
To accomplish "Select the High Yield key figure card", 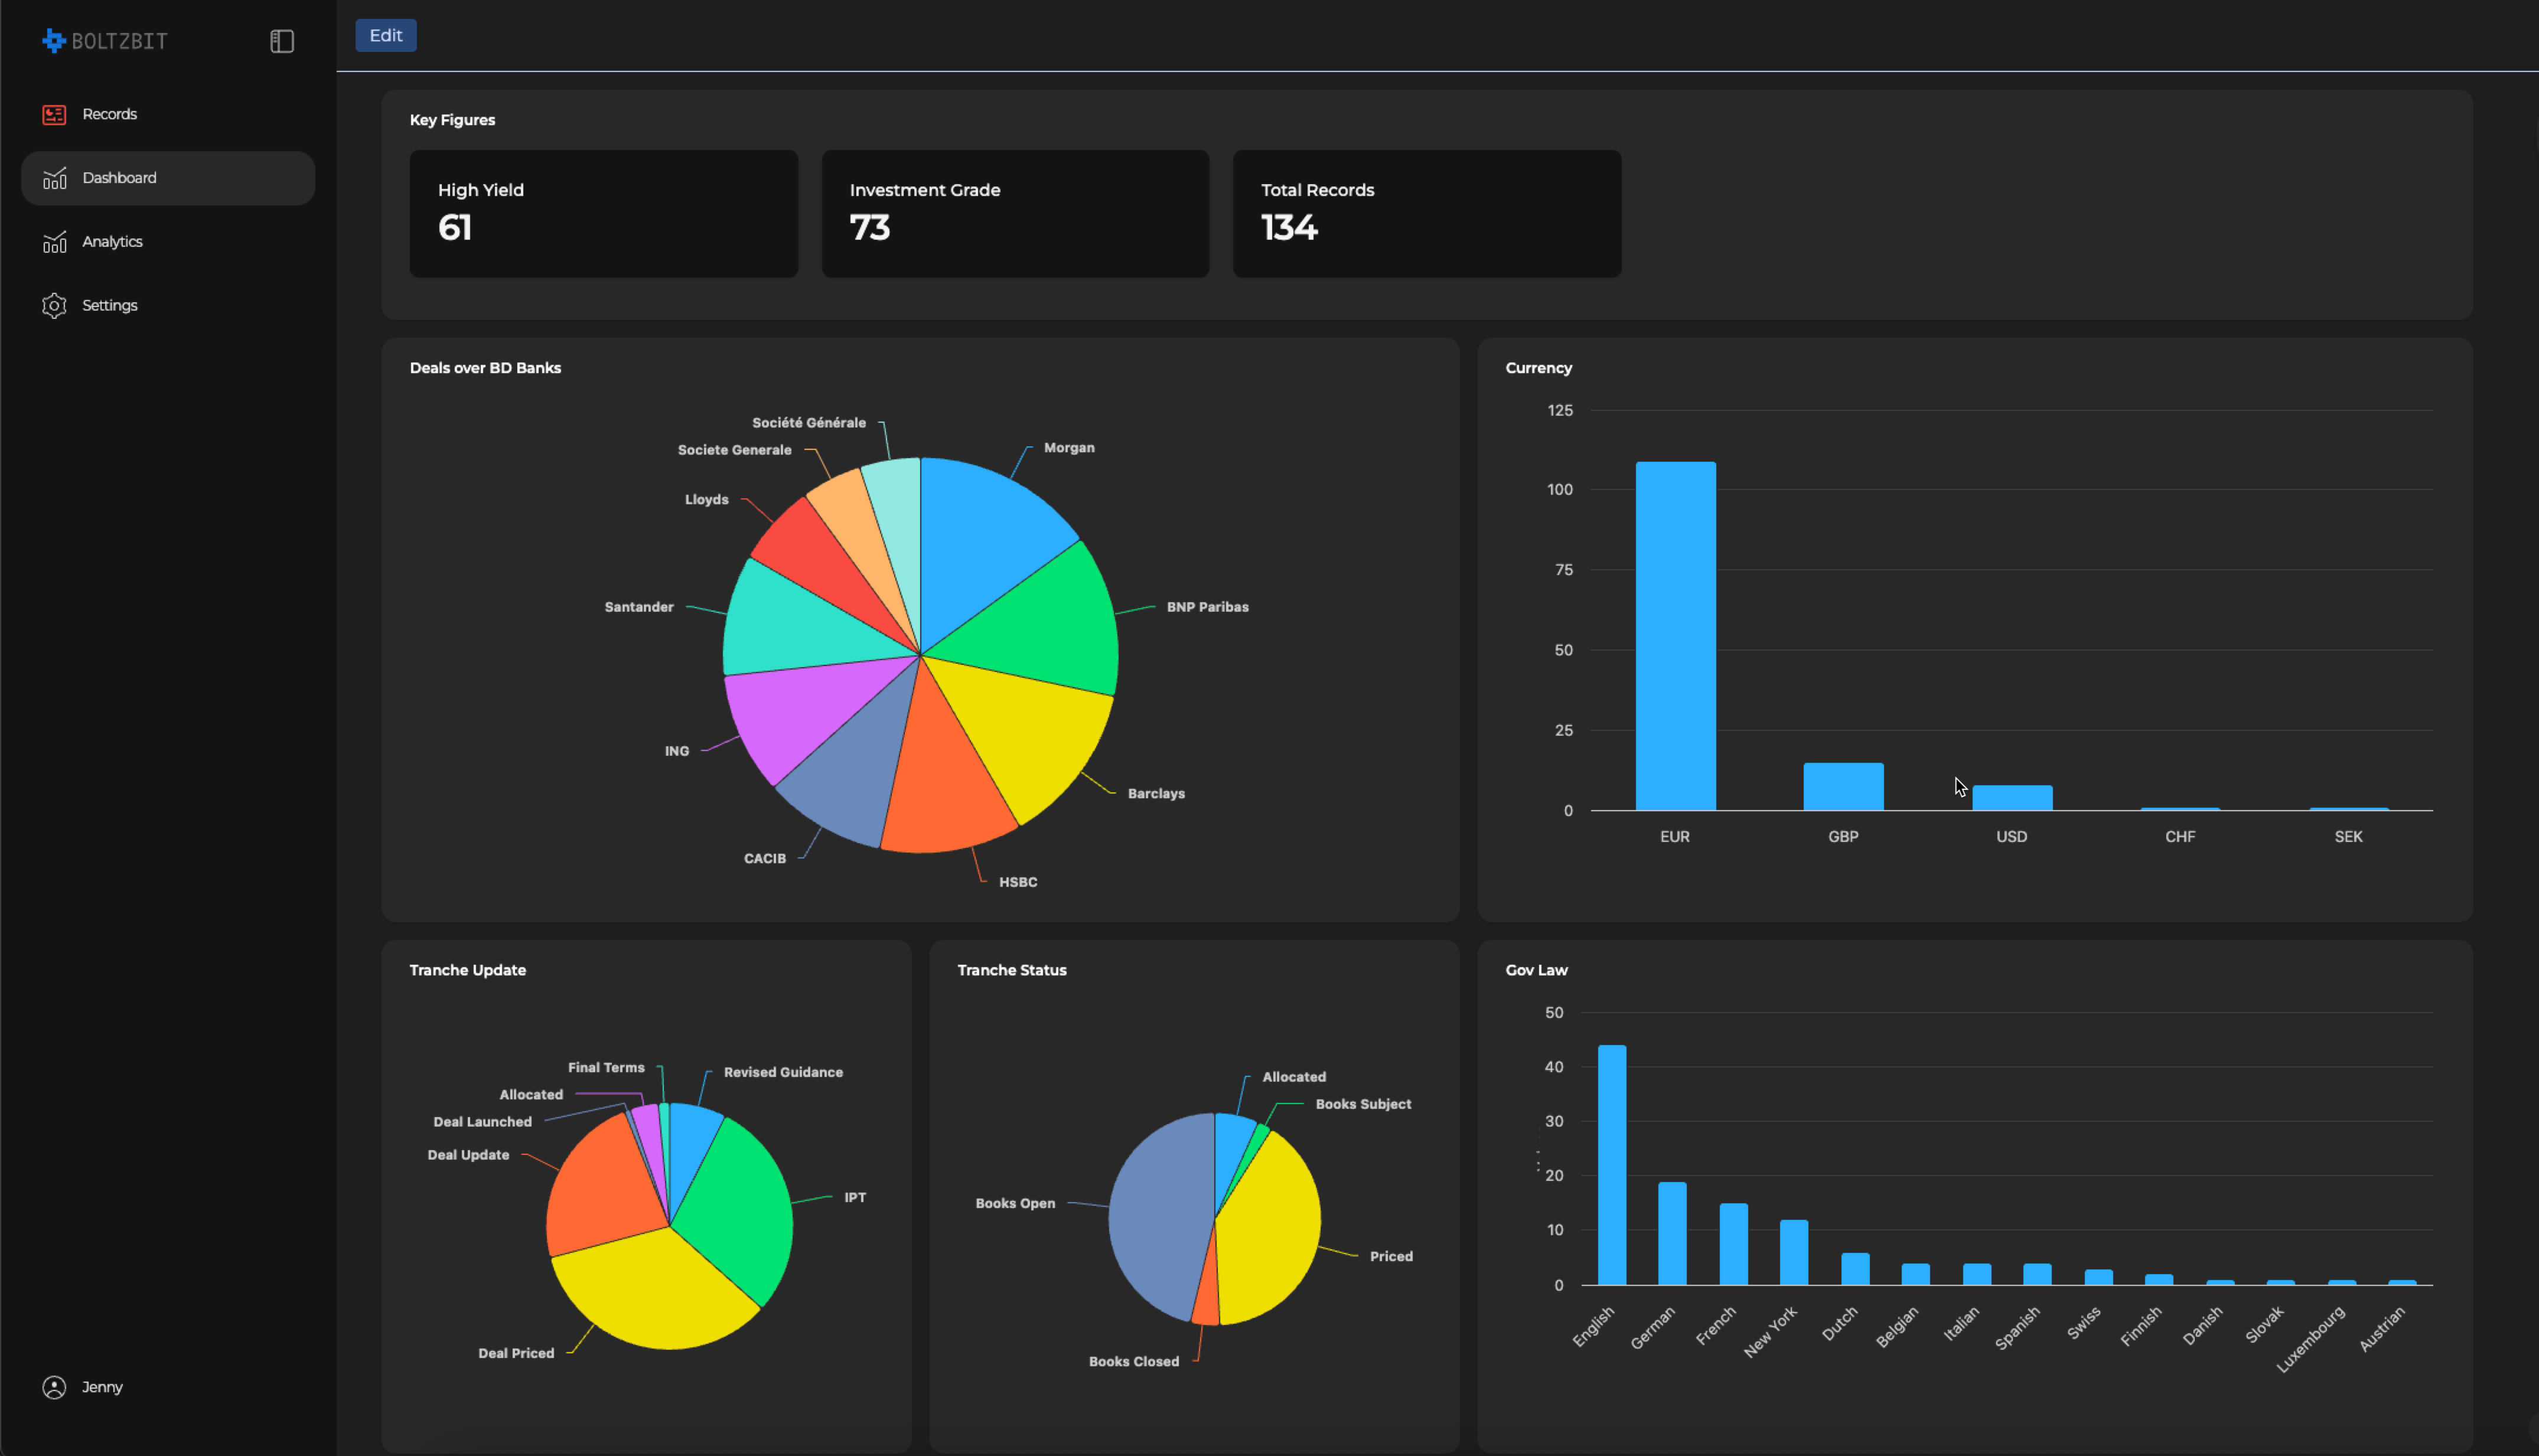I will (603, 213).
